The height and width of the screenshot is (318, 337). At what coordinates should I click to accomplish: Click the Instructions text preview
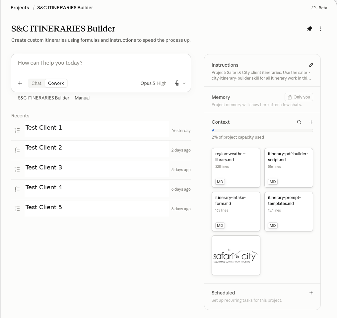click(x=261, y=75)
